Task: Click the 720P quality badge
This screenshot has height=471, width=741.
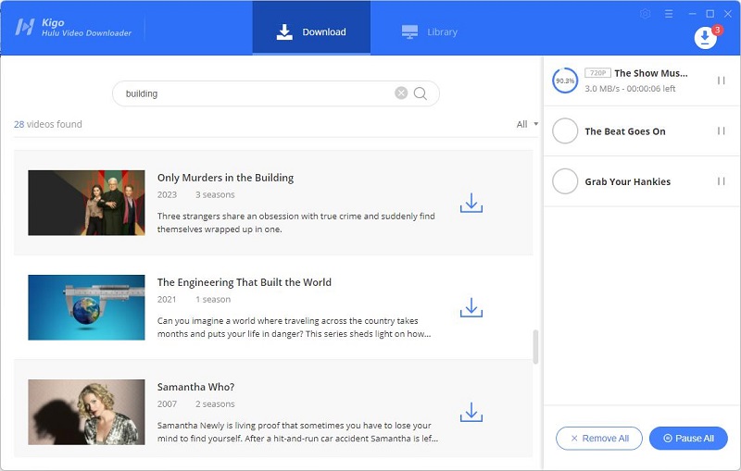Action: pos(597,73)
